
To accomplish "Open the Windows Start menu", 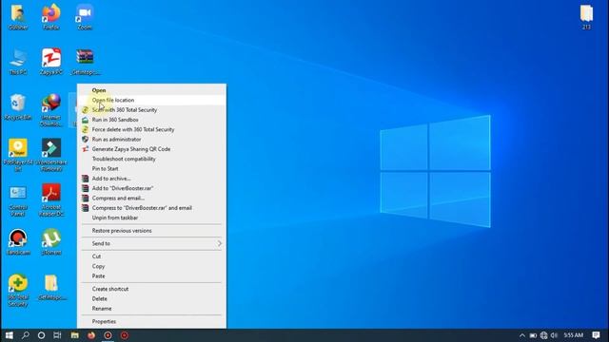I will pyautogui.click(x=10, y=335).
